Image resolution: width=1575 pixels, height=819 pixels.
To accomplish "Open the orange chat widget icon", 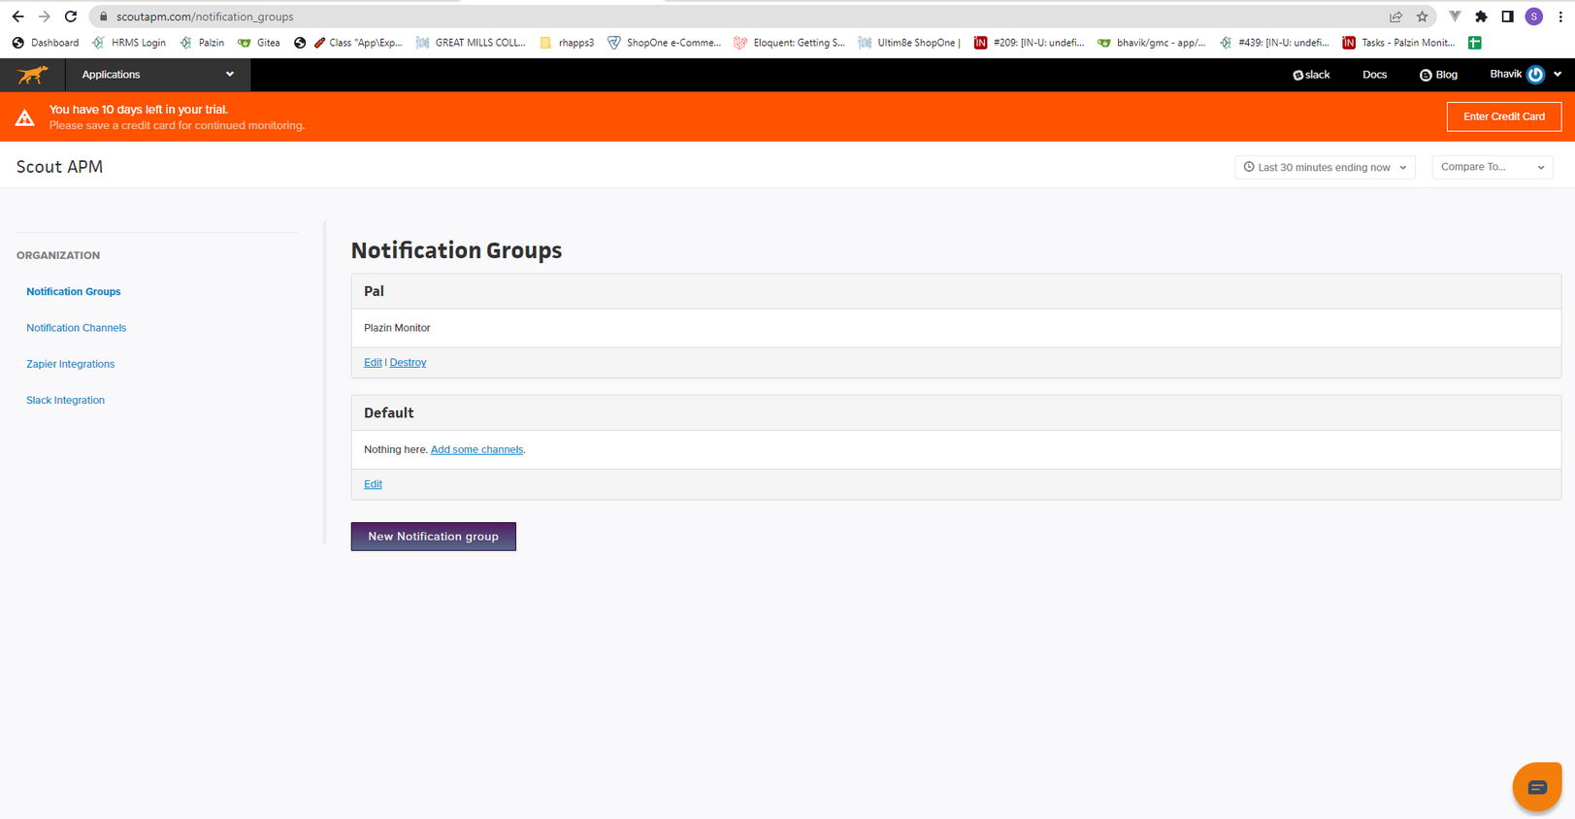I will pos(1537,787).
